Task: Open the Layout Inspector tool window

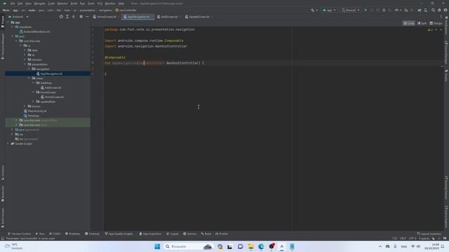Action: tap(429, 234)
